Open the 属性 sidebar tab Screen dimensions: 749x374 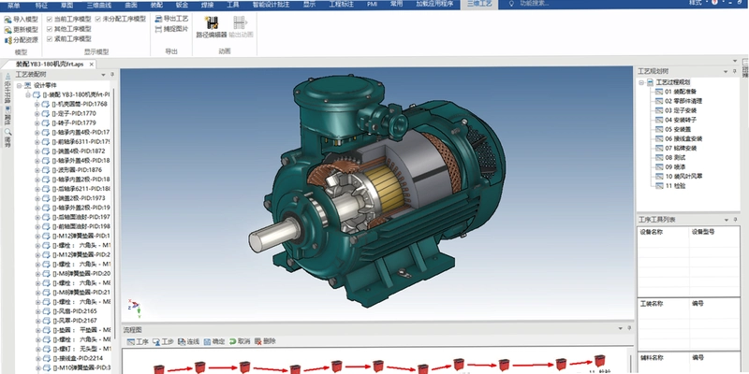[x=7, y=115]
